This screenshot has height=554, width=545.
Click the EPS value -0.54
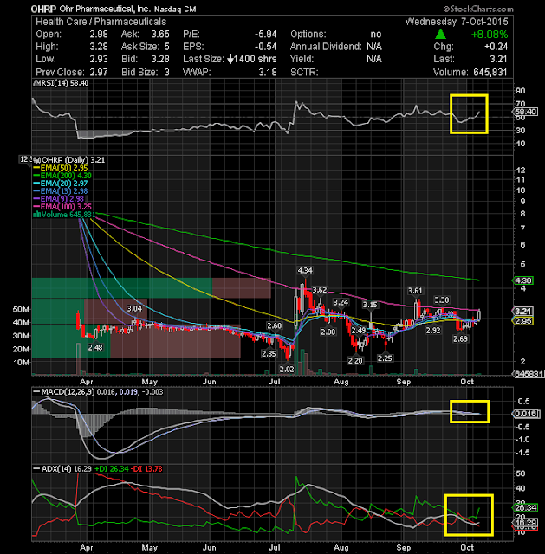pos(266,47)
